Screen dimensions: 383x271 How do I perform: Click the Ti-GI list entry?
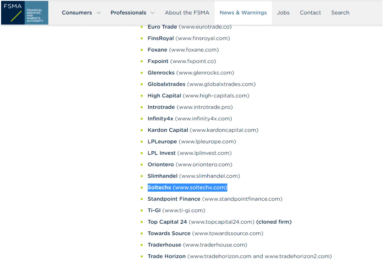coord(176,210)
